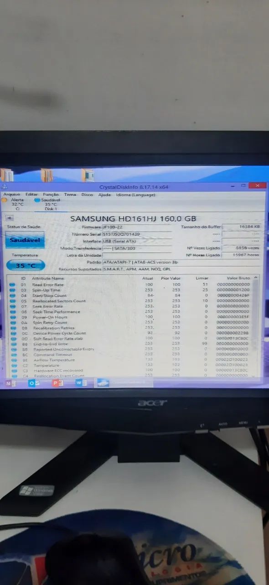Open the Função menu
This screenshot has width=269, height=585.
point(51,195)
